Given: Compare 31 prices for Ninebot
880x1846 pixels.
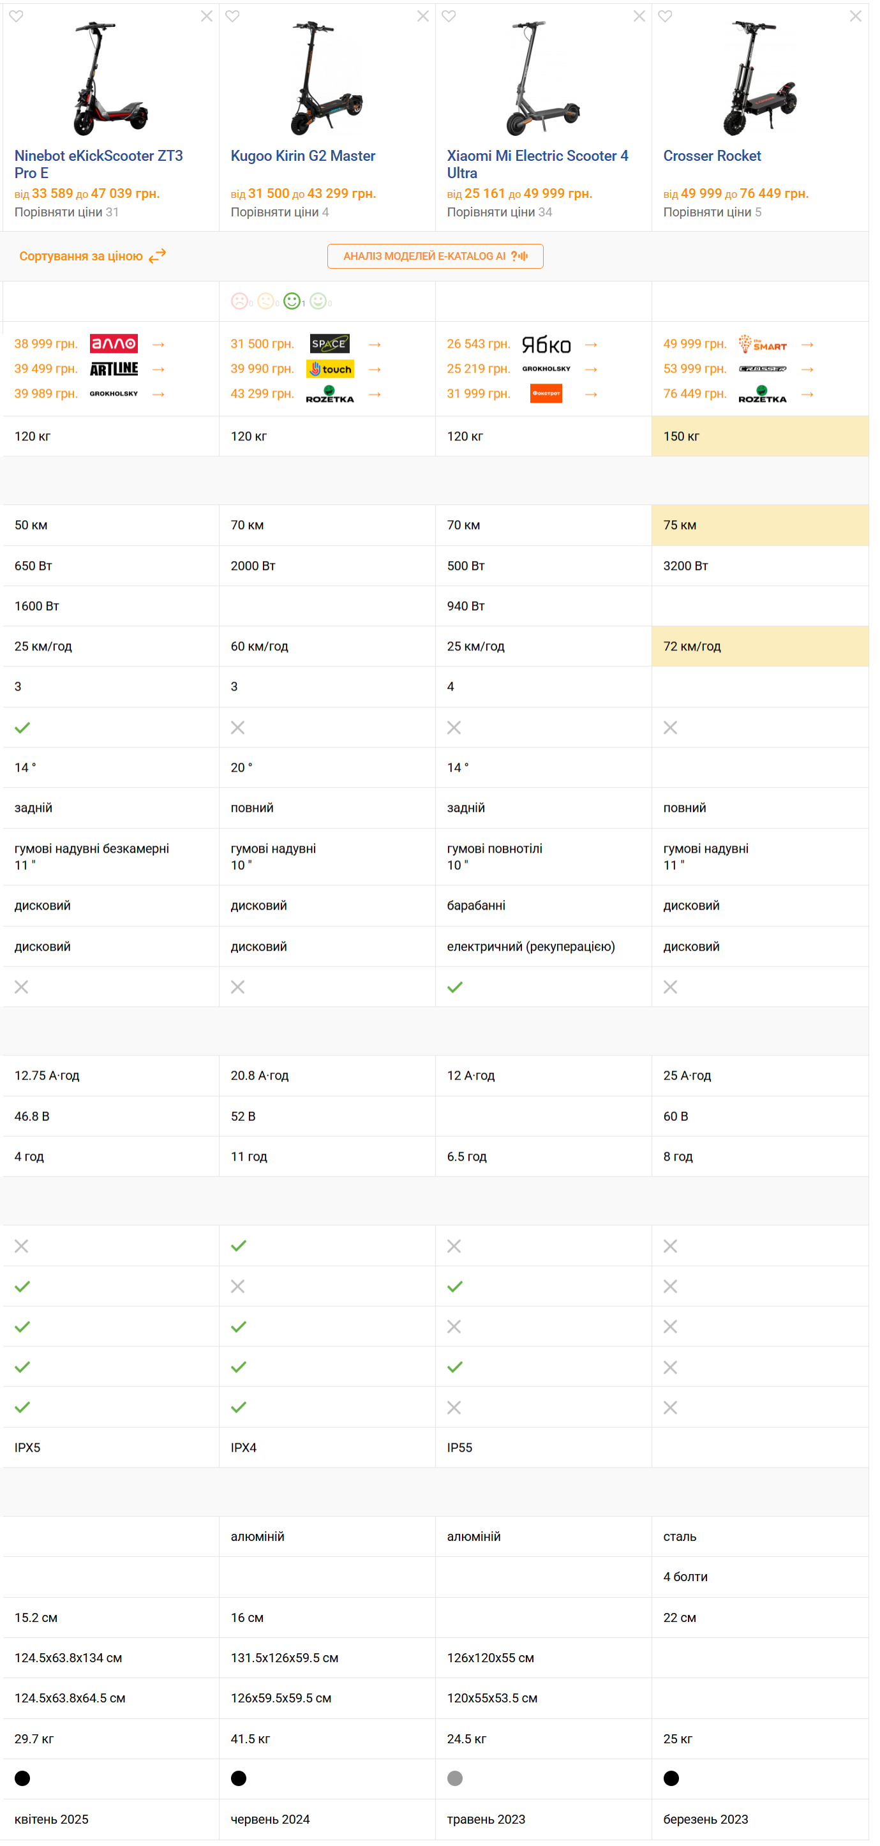Looking at the screenshot, I should [x=66, y=212].
